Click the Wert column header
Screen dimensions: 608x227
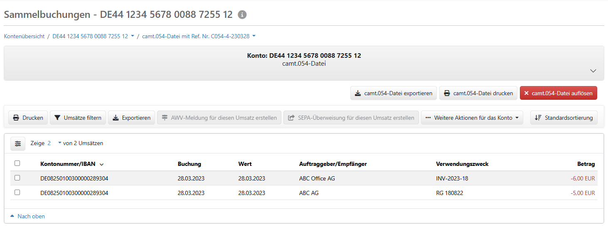[245, 164]
